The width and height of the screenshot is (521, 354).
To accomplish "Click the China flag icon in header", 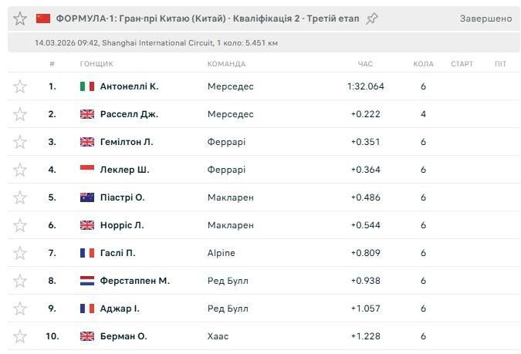I will coord(43,18).
